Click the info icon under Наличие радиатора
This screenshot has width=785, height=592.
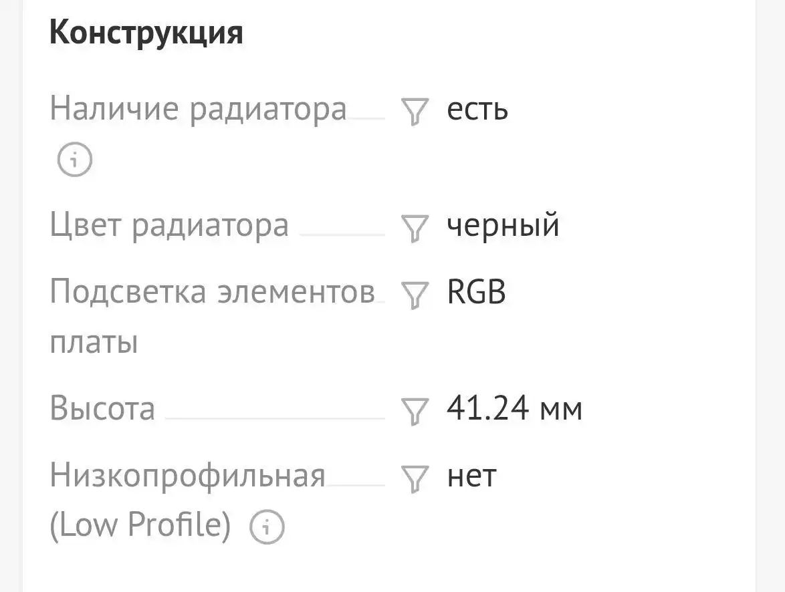[75, 159]
